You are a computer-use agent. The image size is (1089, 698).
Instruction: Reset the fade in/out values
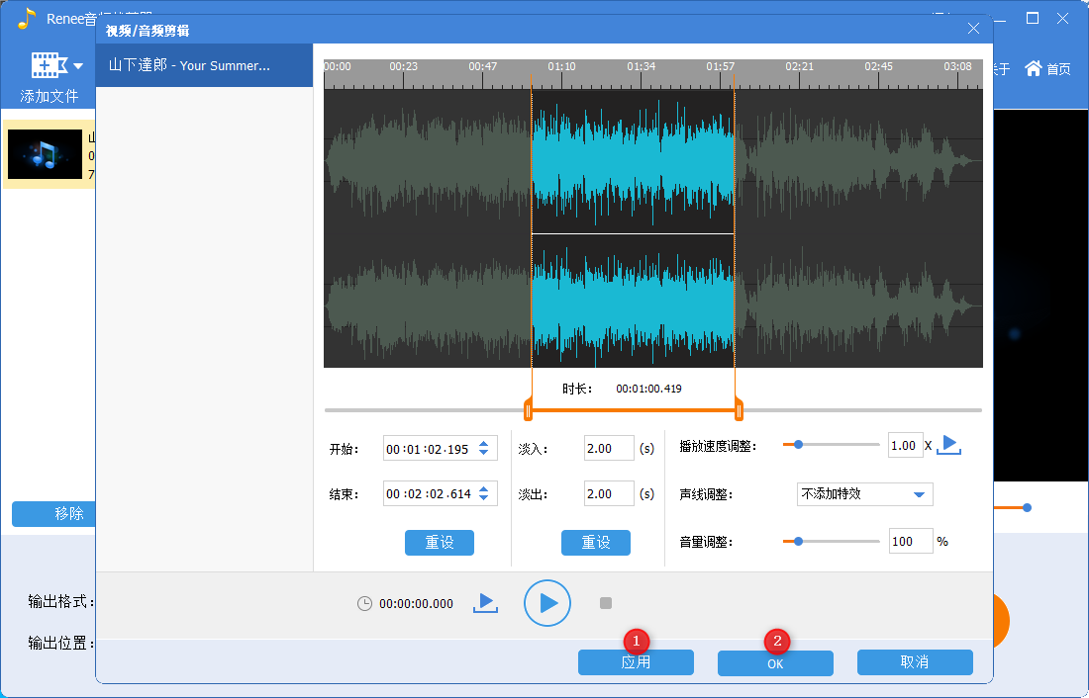[596, 543]
